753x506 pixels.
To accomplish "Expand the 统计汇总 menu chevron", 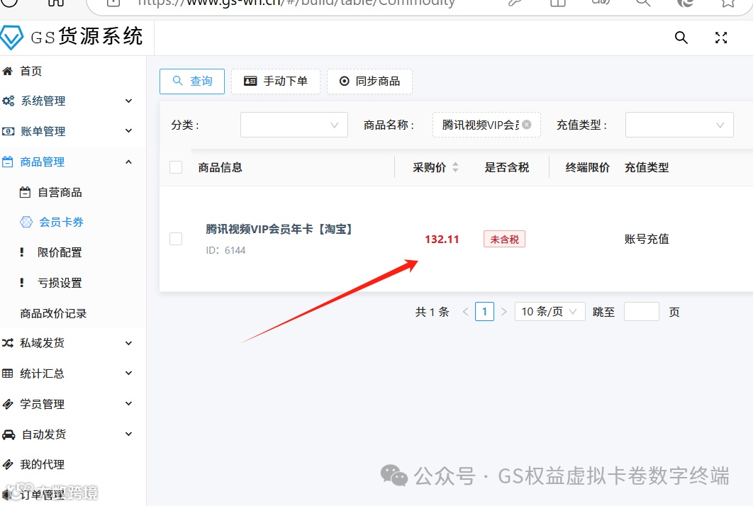I will pyautogui.click(x=129, y=373).
